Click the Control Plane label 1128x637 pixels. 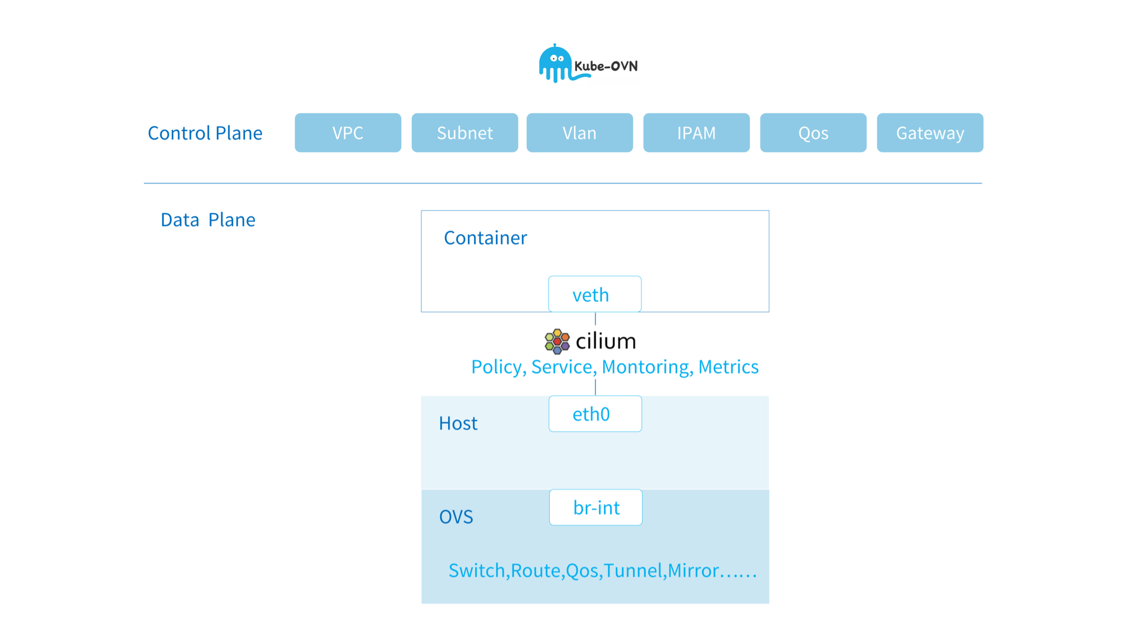pyautogui.click(x=205, y=133)
